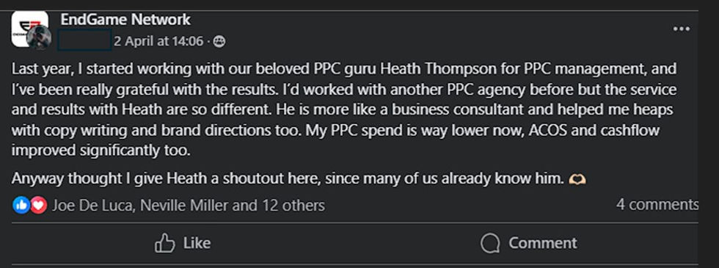Click the EndGame Network group logo
The height and width of the screenshot is (268, 719).
tap(29, 29)
